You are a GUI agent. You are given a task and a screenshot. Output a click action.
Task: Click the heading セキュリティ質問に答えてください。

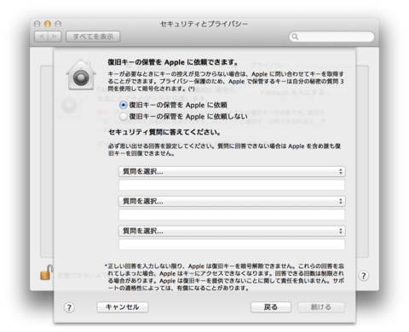164,132
